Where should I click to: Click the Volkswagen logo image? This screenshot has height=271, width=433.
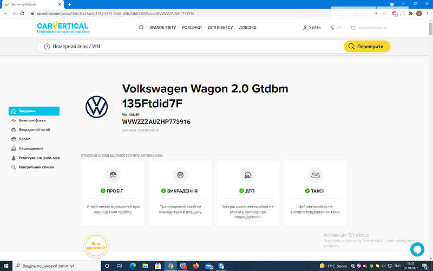97,107
